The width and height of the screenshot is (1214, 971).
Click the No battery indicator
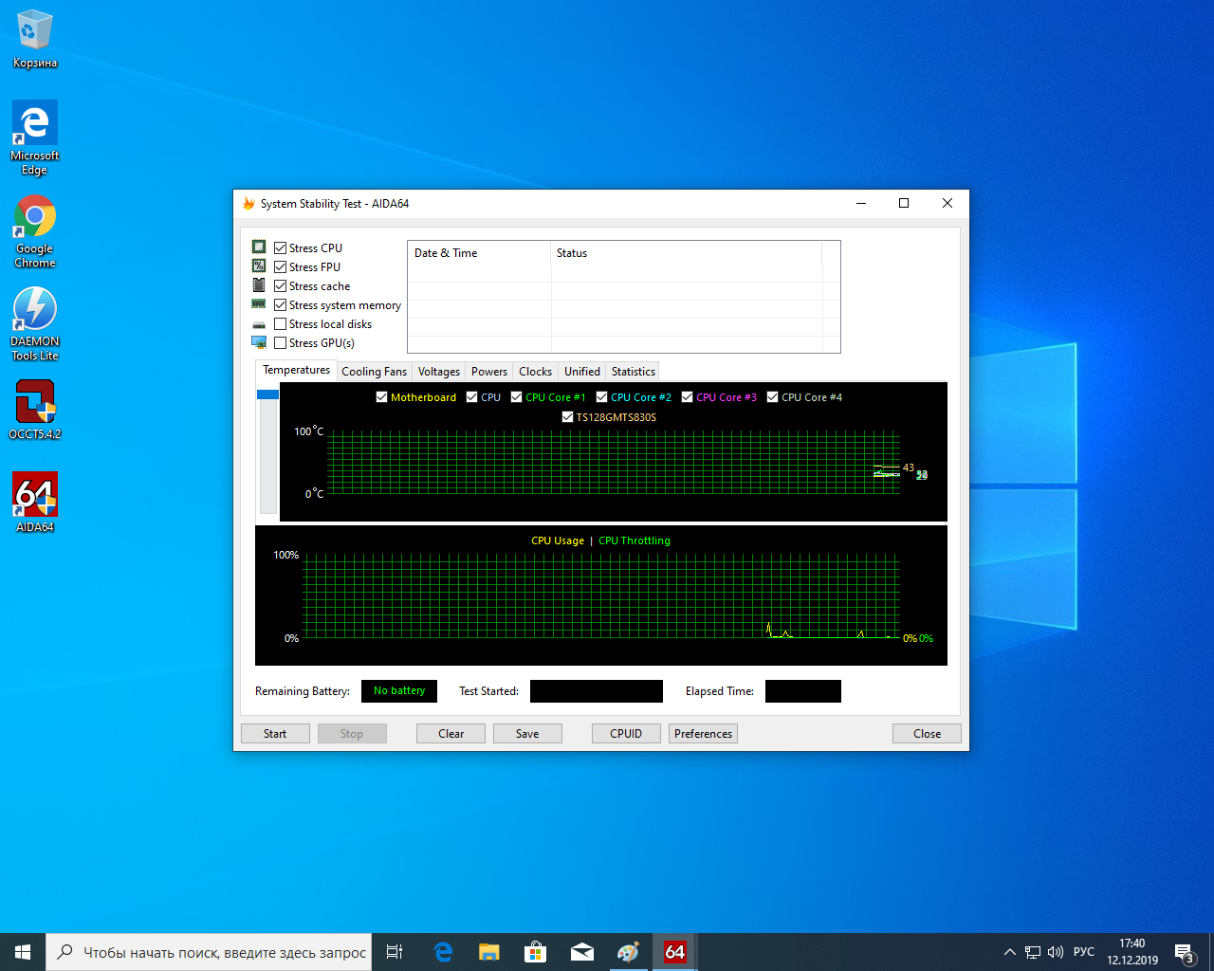(x=399, y=691)
